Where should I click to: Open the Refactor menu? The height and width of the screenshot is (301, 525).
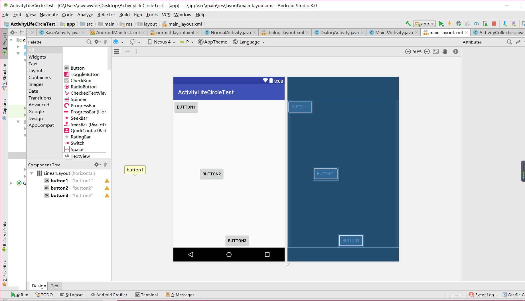[106, 14]
